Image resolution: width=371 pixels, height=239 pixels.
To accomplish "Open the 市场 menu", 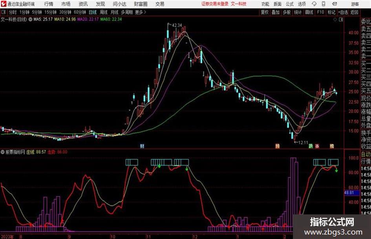I will coord(66,4).
